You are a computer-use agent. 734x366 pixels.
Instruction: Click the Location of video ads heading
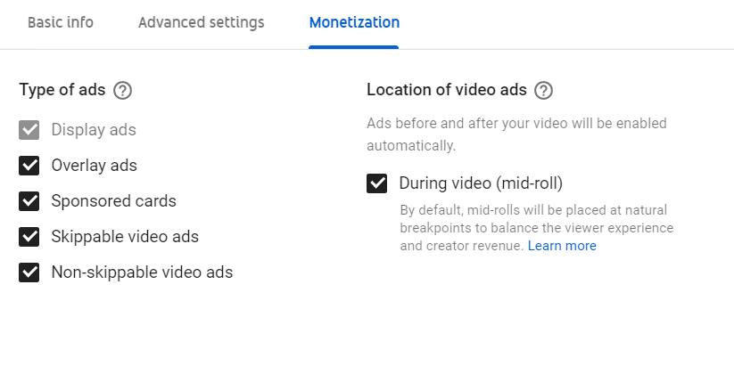(447, 90)
